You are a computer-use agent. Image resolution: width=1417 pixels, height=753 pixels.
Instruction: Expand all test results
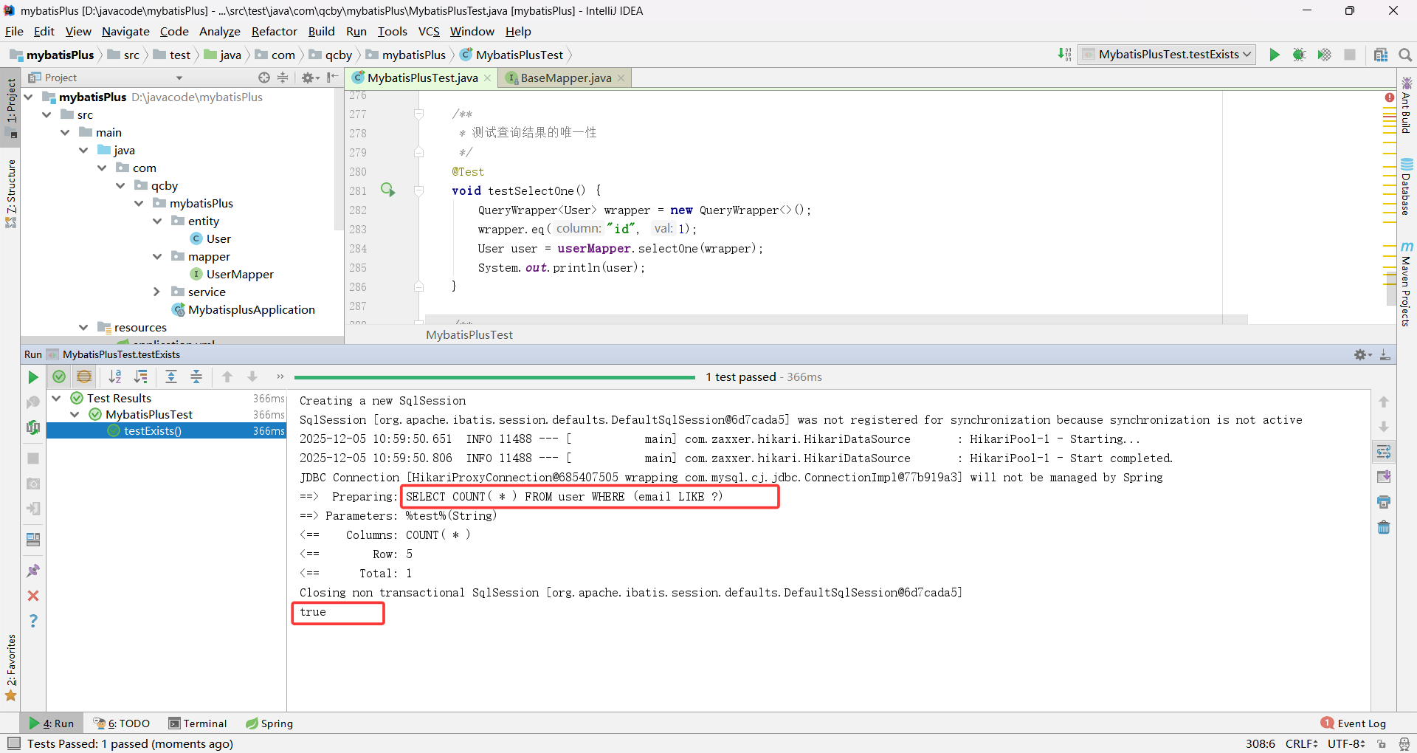(x=171, y=377)
